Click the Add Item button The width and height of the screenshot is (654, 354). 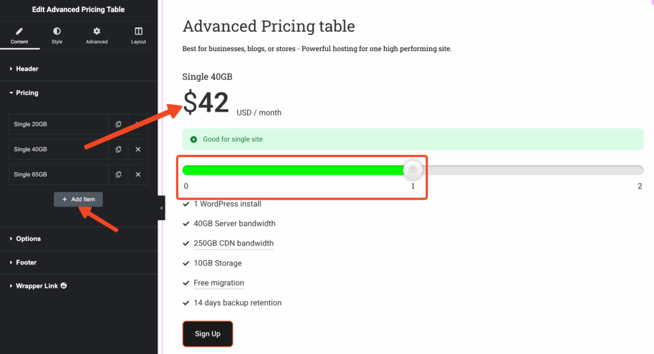point(79,200)
